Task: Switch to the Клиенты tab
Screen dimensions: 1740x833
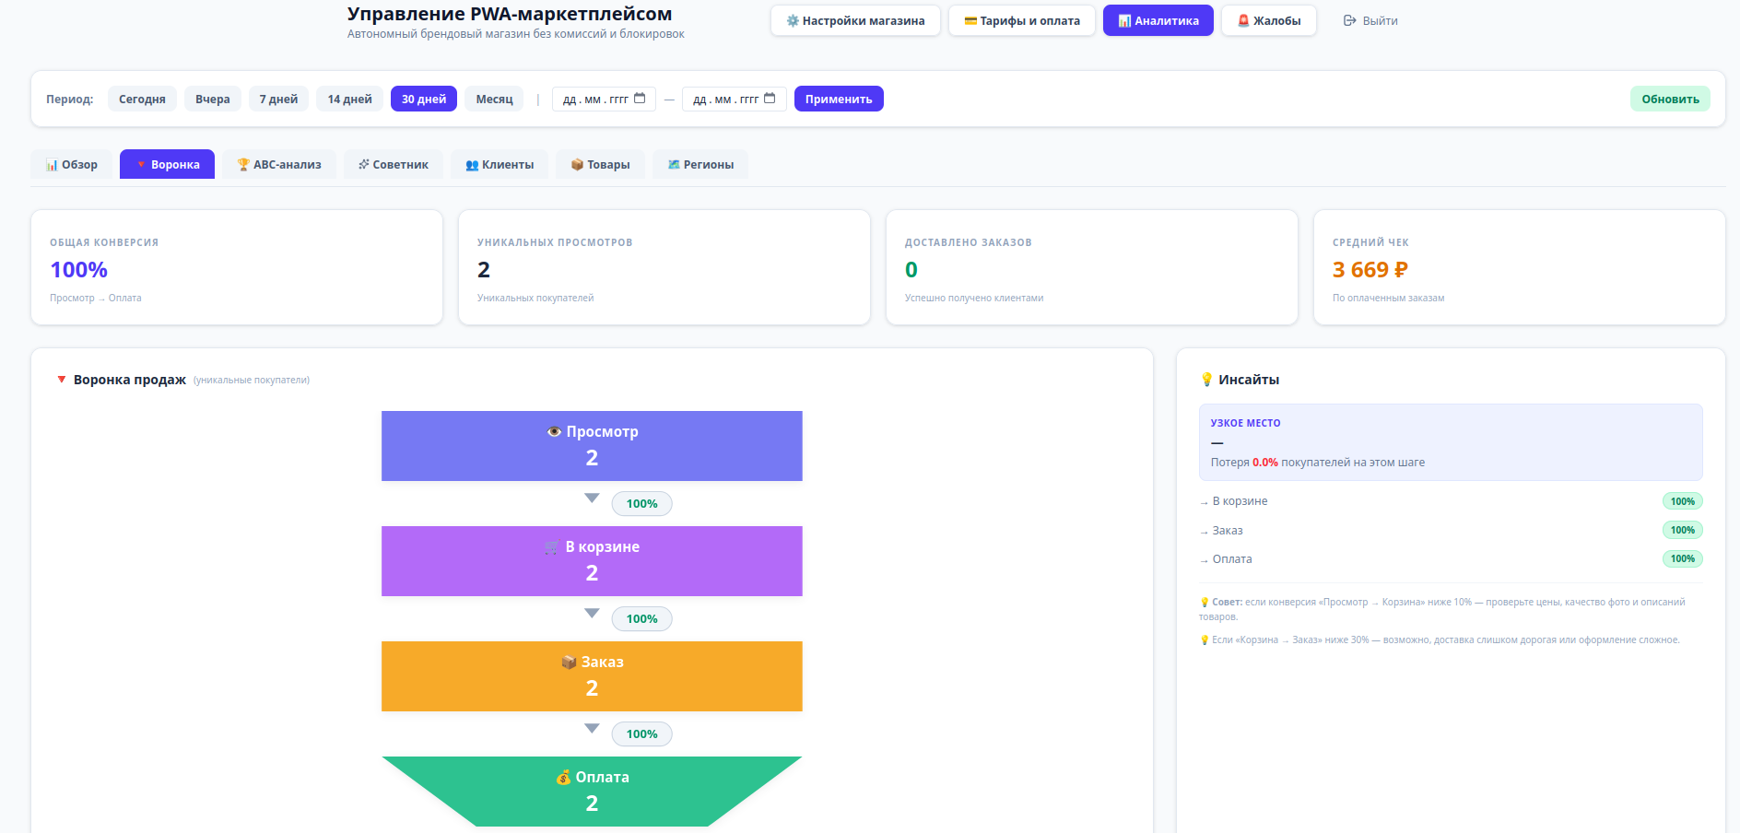Action: [500, 164]
